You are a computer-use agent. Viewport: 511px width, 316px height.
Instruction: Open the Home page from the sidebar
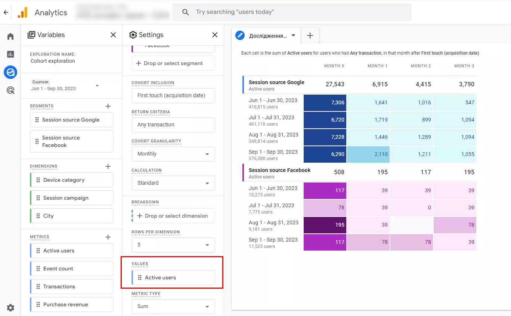pyautogui.click(x=10, y=36)
